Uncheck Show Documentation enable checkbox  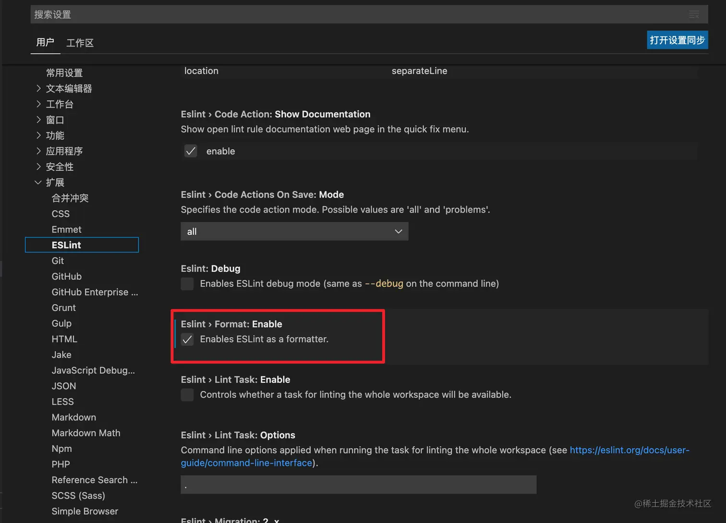[191, 151]
